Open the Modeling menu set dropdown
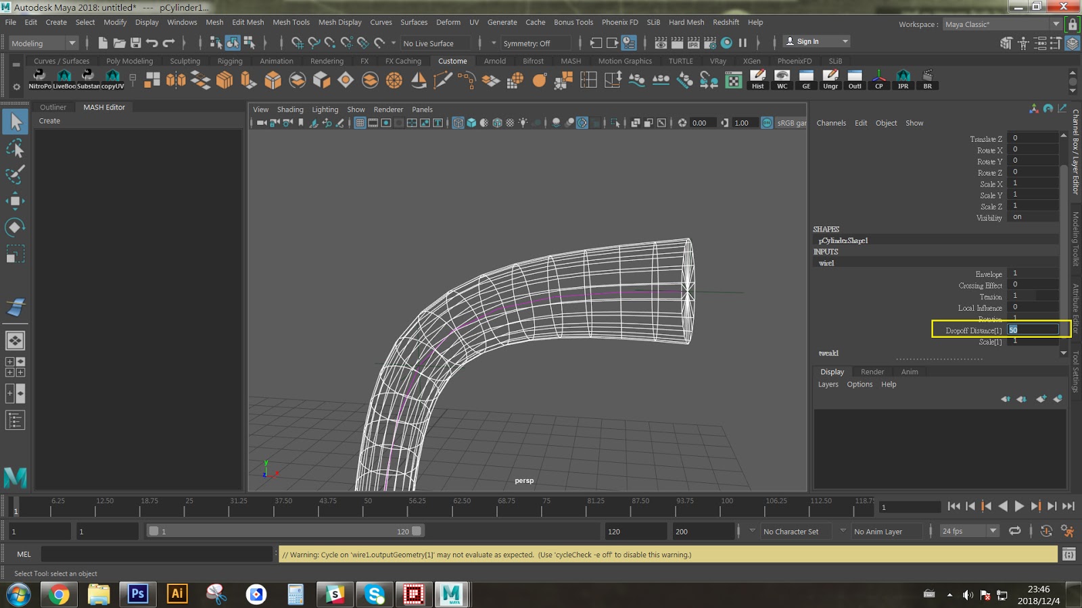Screen dimensions: 1082x608 pos(72,43)
